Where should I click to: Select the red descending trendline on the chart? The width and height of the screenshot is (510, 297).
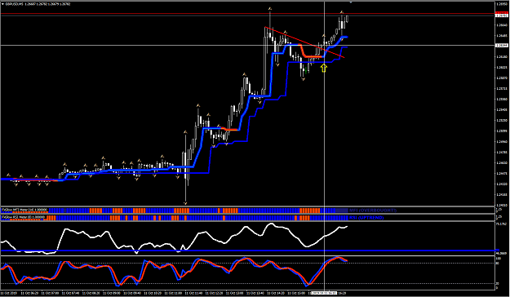click(x=304, y=42)
